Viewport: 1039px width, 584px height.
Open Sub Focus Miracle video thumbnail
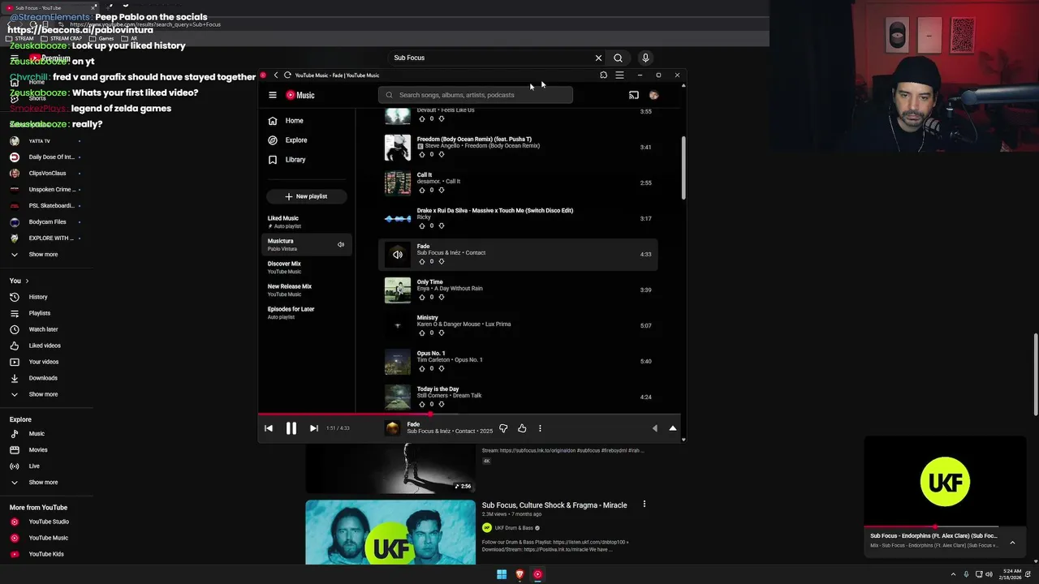coord(390,532)
